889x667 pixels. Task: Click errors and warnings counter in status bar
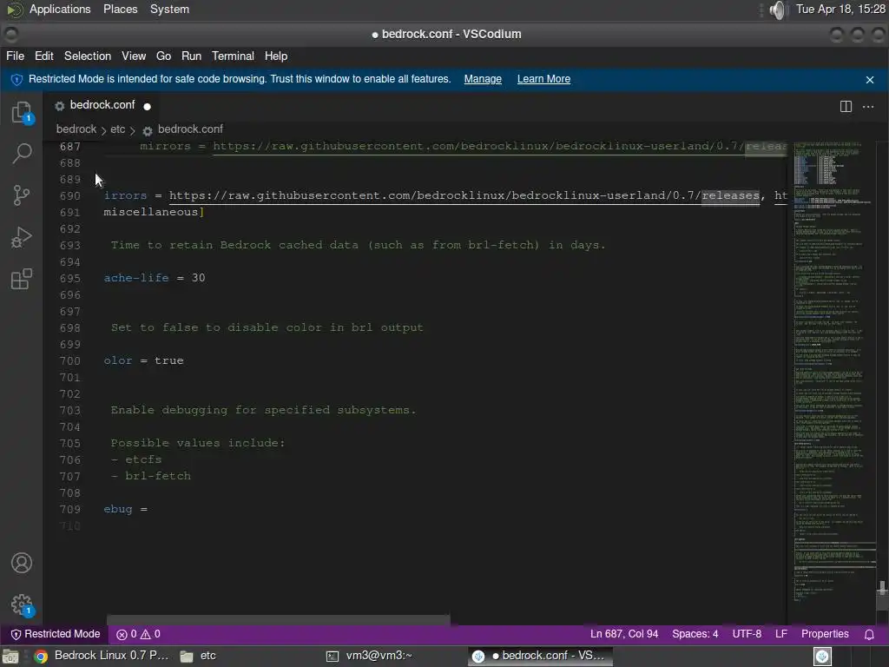[x=138, y=634]
